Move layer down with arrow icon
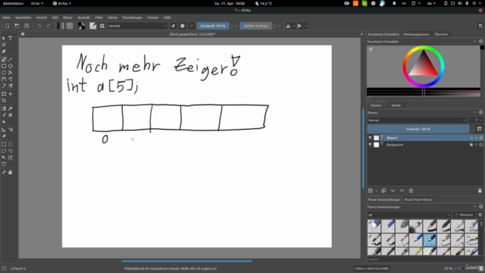Viewport: 485px width, 273px height. click(x=393, y=190)
